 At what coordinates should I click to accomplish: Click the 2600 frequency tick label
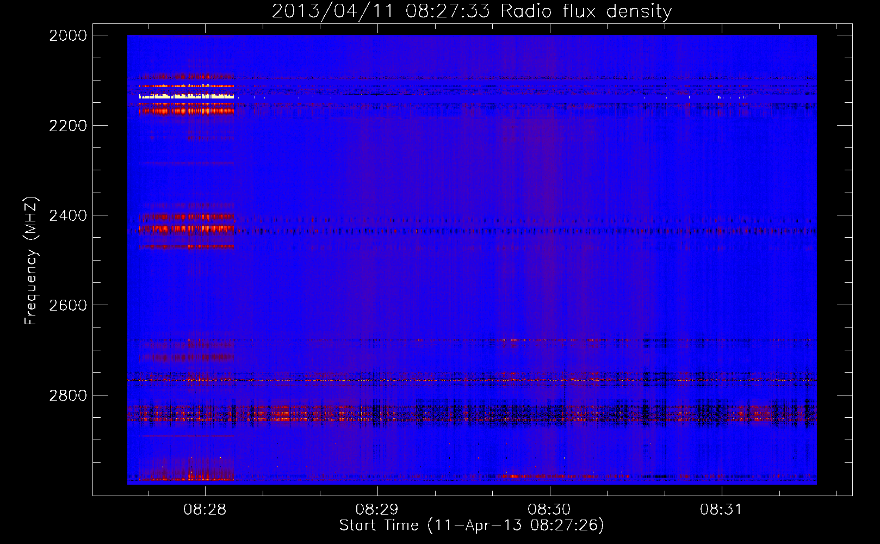coord(68,305)
